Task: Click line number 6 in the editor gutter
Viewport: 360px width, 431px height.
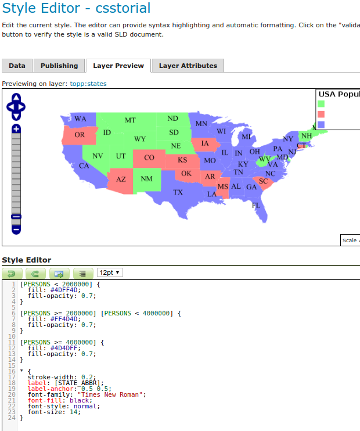Action: coord(13,313)
